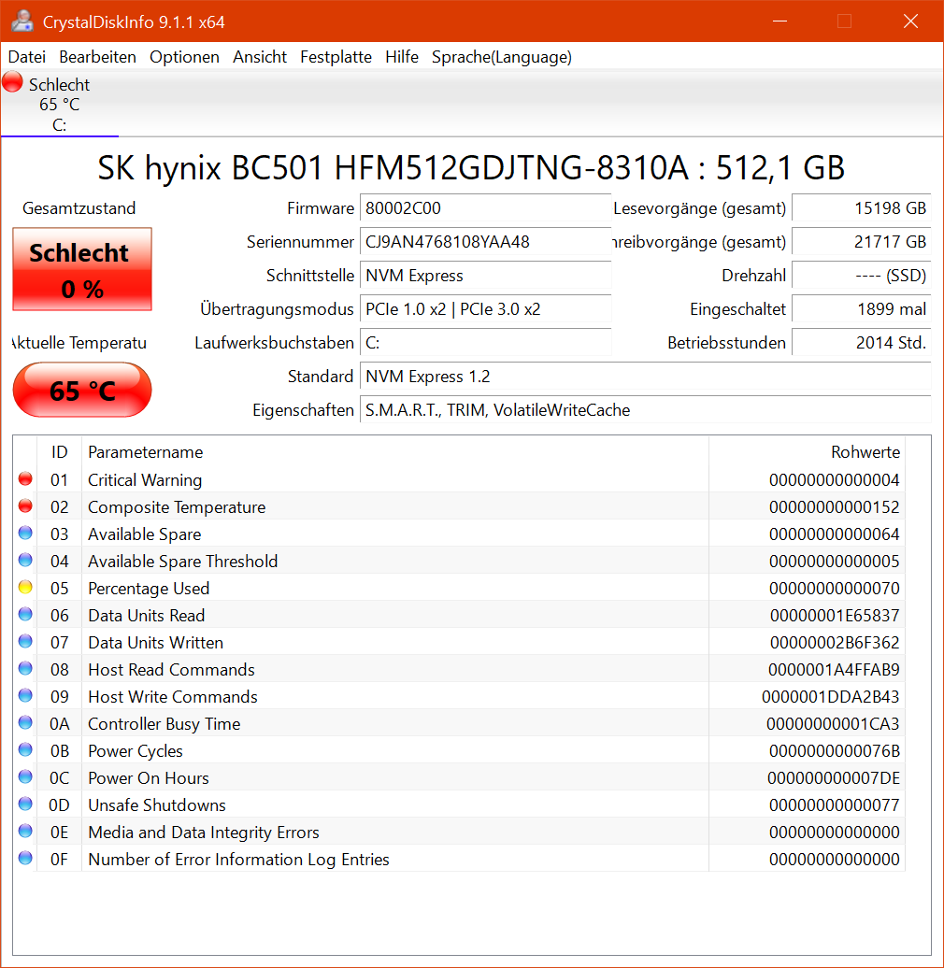Select the C: drive tab with Schlecht status

click(59, 104)
